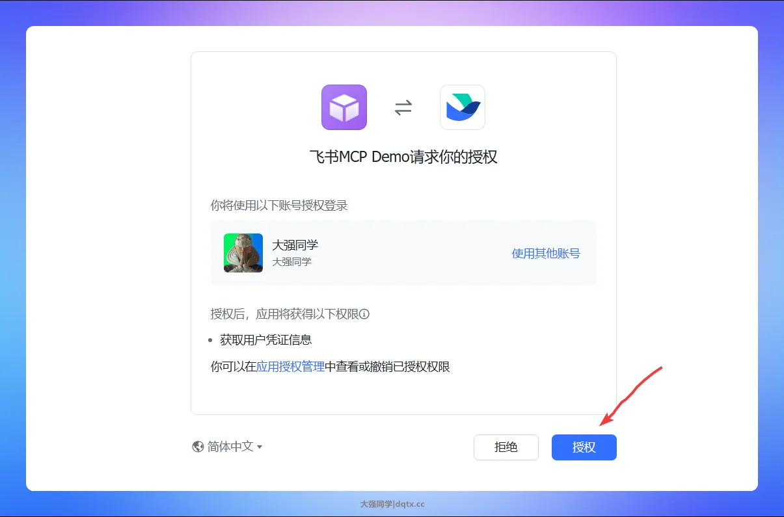Click the caret arrow next to 简体中文
Screen dimensions: 784x517
pos(260,447)
